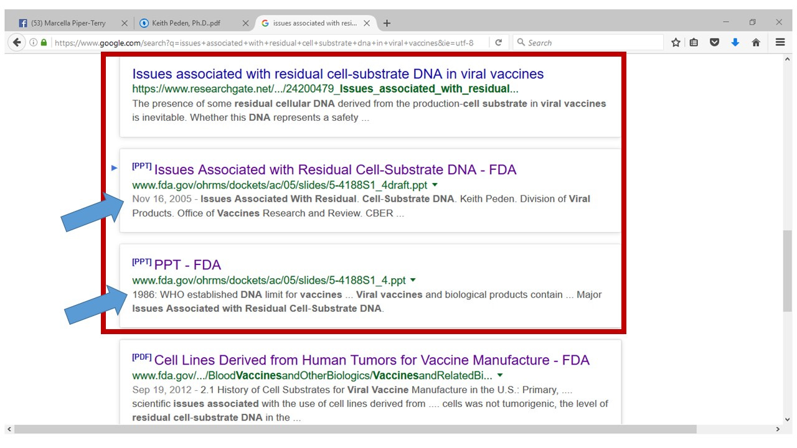Close the Keith Peden, Ph.D..pdf tab
Screen dimensions: 797x448
(245, 23)
